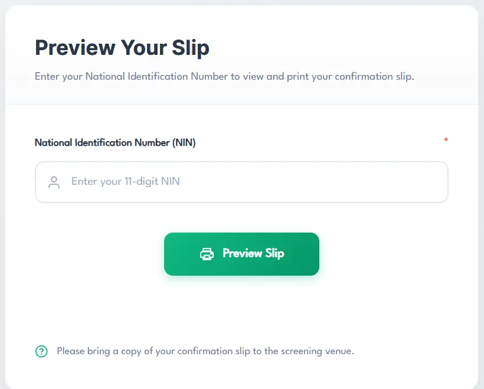Screen dimensions: 484x389
Task: Click the instruction text under the heading
Action: pyautogui.click(x=224, y=77)
